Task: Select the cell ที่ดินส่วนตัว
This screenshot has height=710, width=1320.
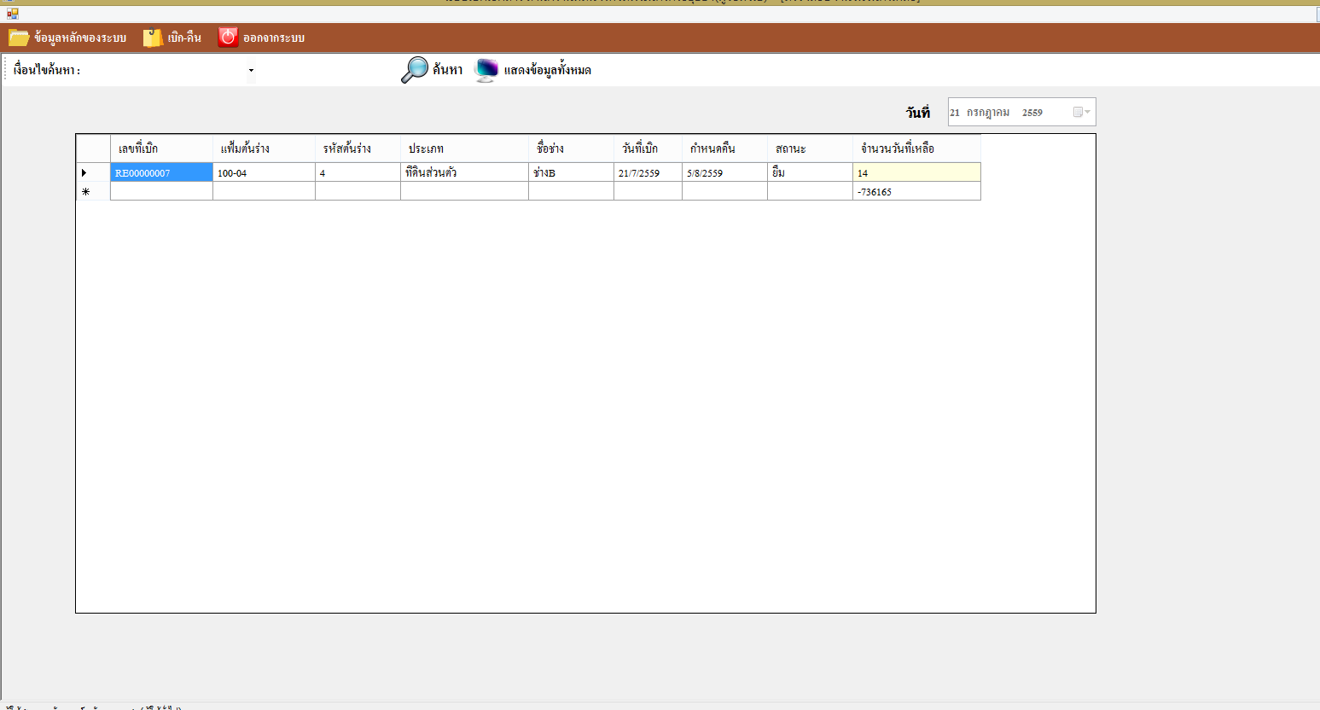Action: 464,172
